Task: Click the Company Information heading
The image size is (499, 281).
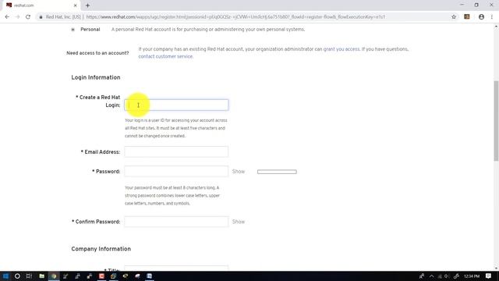Action: tap(101, 249)
